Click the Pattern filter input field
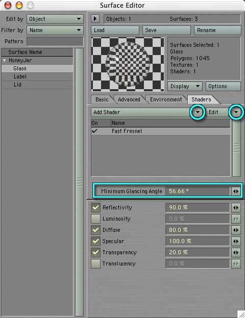Screen dimensions: 245x318 [x=55, y=41]
